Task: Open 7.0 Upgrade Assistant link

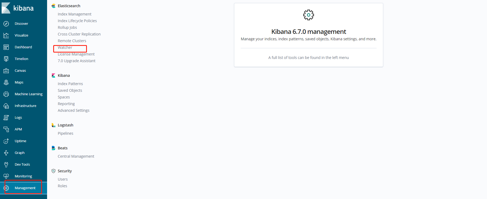Action: 76,61
